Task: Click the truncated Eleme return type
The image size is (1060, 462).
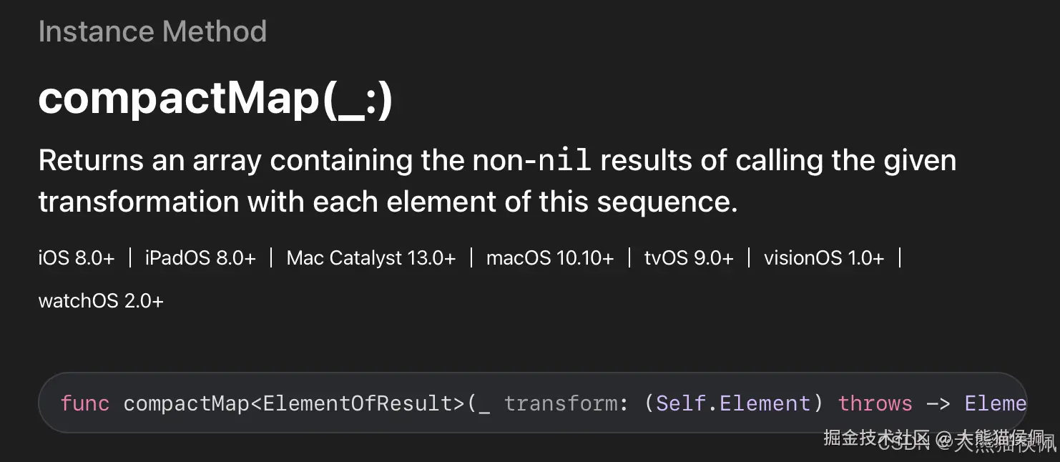Action: click(995, 403)
